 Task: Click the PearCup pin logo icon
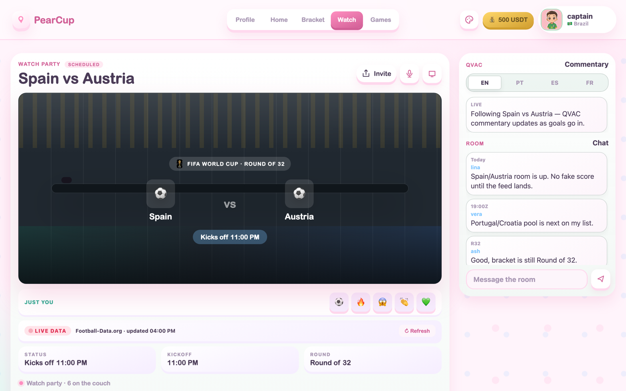(21, 20)
